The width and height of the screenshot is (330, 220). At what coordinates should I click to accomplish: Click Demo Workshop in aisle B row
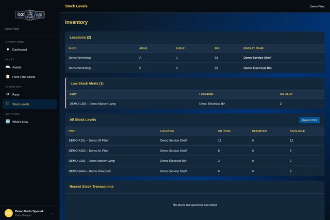click(x=80, y=68)
